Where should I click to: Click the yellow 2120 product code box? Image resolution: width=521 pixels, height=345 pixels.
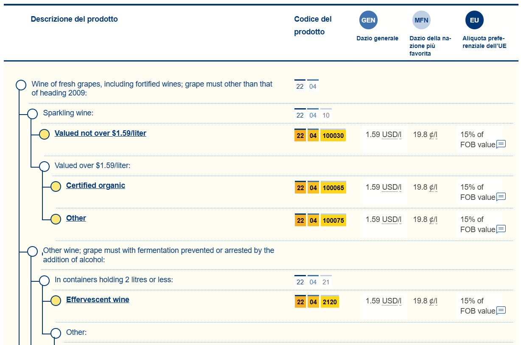coord(330,302)
